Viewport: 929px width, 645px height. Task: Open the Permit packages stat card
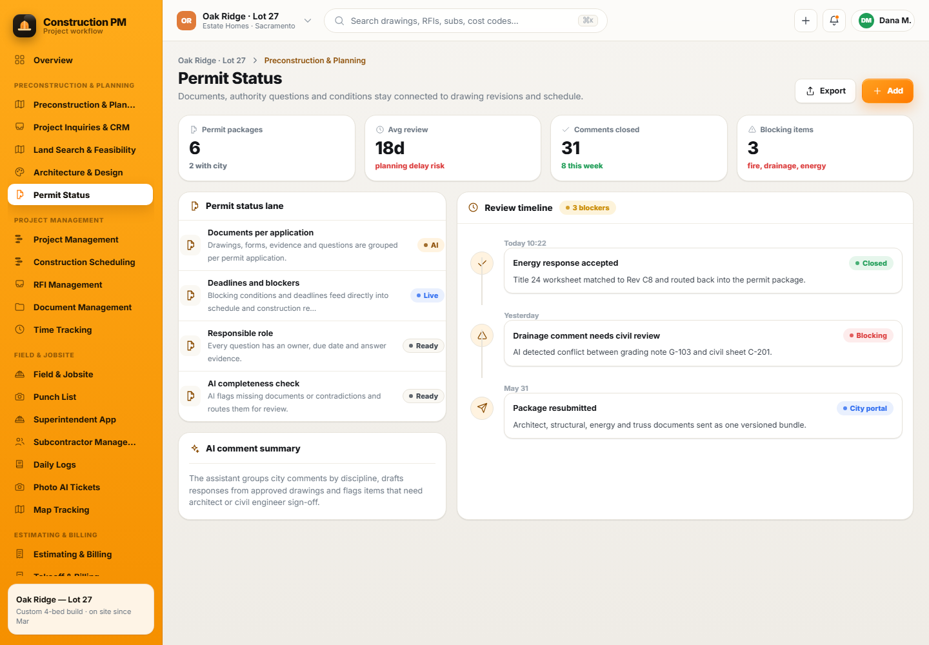tap(266, 148)
